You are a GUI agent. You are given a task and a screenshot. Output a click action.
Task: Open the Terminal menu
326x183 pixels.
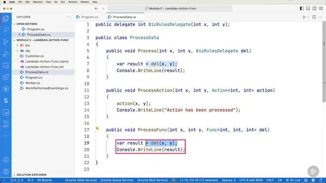[73, 2]
